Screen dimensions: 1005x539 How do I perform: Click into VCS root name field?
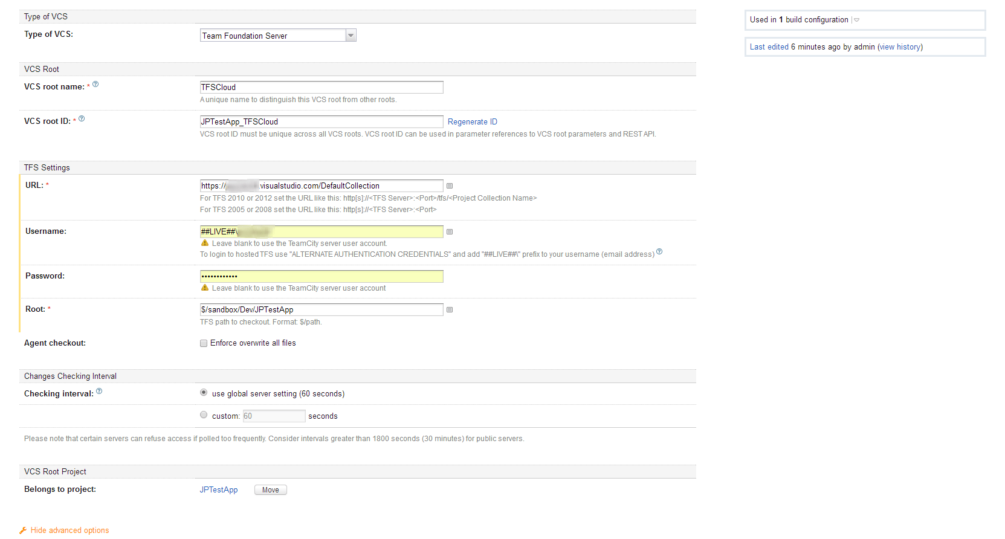click(x=322, y=88)
